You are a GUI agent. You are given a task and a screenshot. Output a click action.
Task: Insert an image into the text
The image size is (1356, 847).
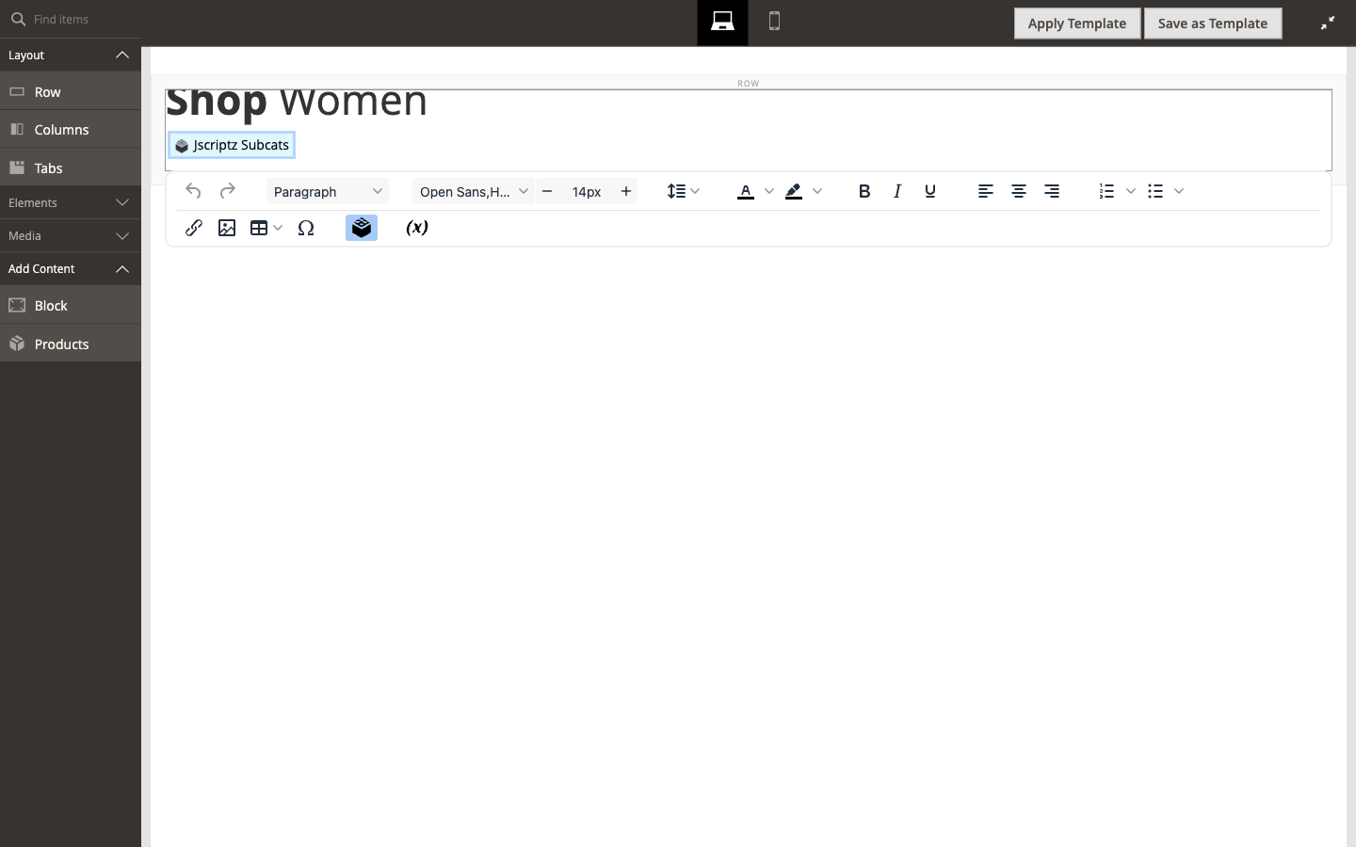click(x=227, y=227)
